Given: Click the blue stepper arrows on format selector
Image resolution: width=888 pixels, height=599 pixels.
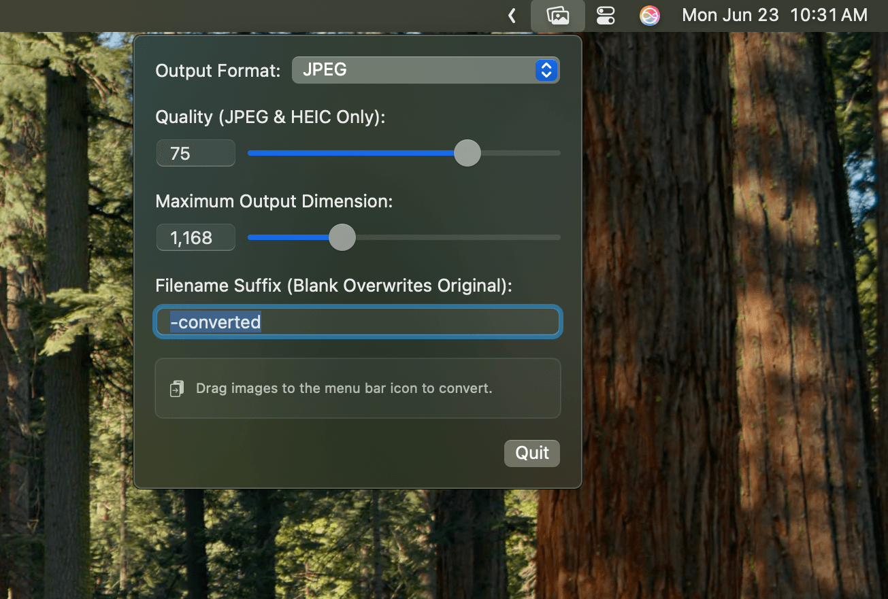Looking at the screenshot, I should coord(546,70).
